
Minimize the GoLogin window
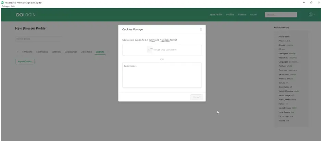pyautogui.click(x=304, y=2)
